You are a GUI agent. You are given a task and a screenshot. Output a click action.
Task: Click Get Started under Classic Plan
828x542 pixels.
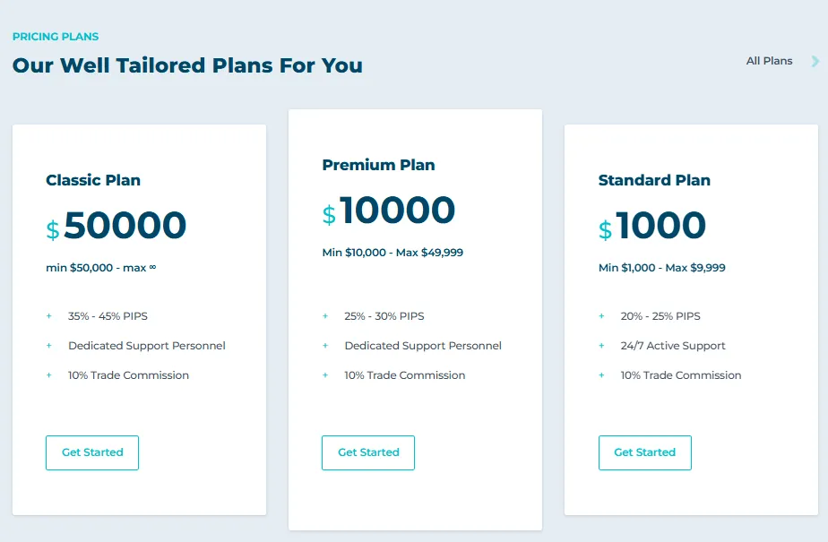(92, 452)
